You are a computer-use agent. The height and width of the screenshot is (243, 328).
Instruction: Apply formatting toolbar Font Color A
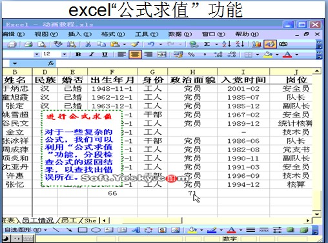pyautogui.click(x=287, y=55)
